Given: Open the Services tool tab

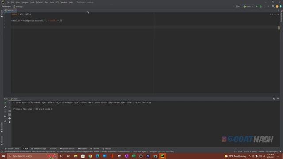Looking at the screenshot, I should (x=107, y=149).
